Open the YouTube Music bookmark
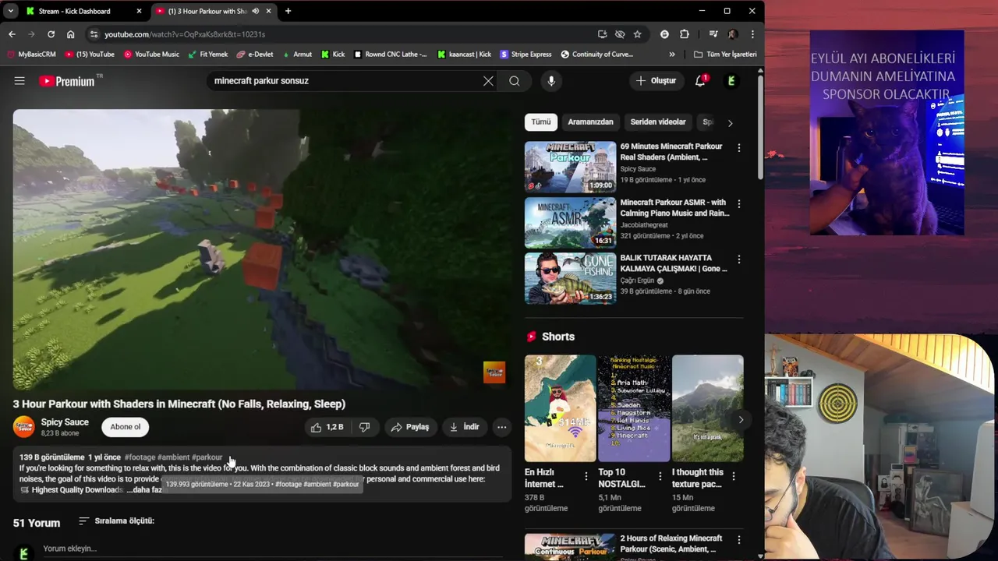998x561 pixels. click(151, 55)
